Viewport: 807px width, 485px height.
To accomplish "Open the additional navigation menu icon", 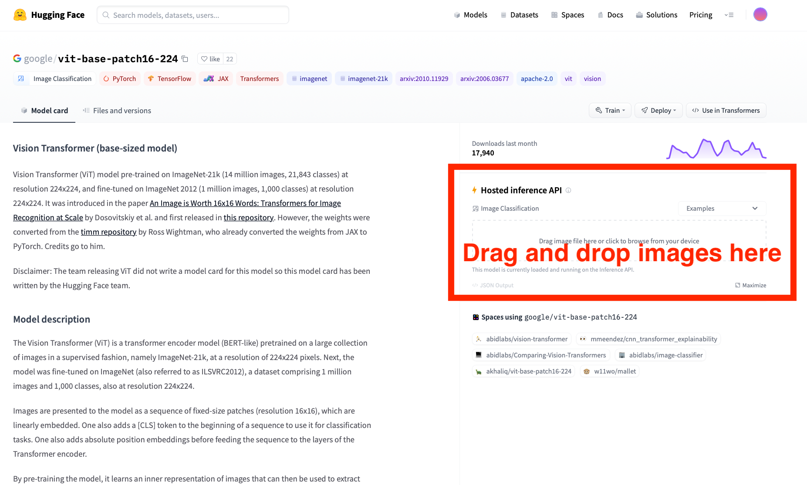I will pyautogui.click(x=729, y=15).
